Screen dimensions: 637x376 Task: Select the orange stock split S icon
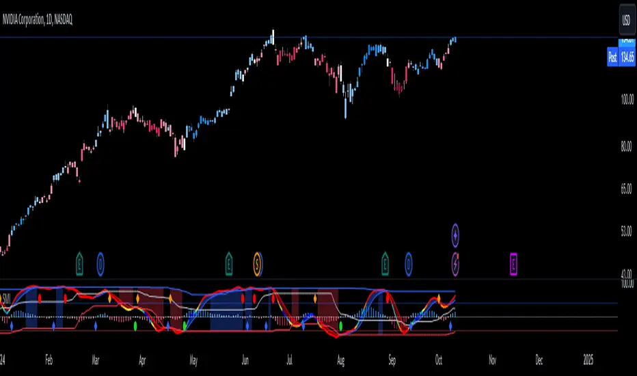[258, 264]
